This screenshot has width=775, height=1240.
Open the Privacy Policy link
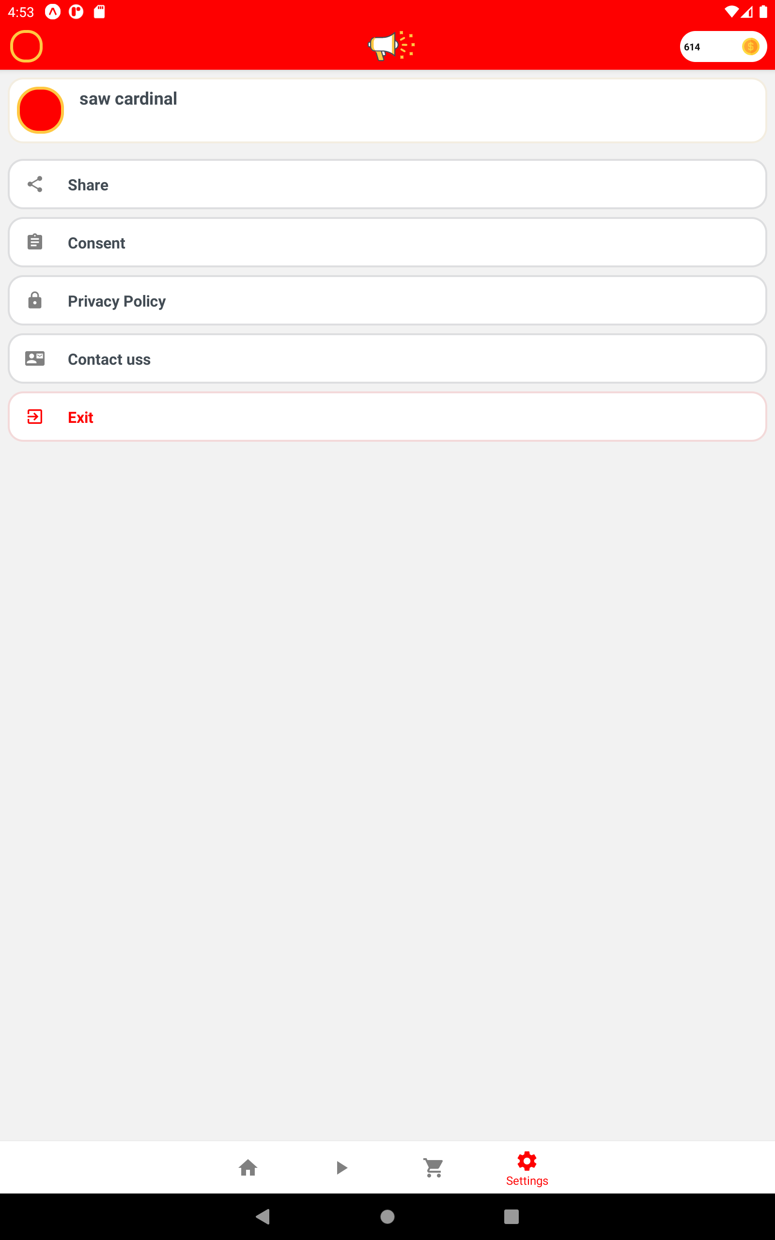[x=387, y=301]
